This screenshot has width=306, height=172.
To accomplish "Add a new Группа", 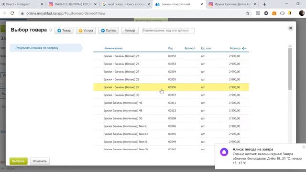I will 109,31.
